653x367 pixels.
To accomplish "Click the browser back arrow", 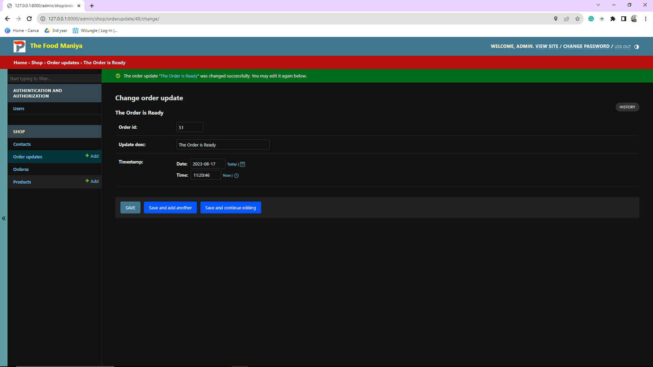I will pyautogui.click(x=7, y=19).
